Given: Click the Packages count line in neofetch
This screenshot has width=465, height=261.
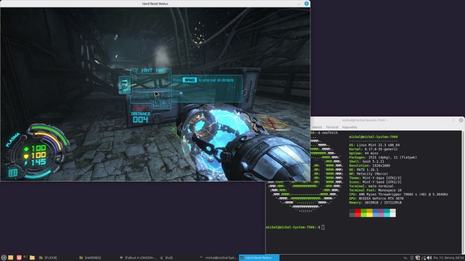Looking at the screenshot, I should tap(383, 157).
